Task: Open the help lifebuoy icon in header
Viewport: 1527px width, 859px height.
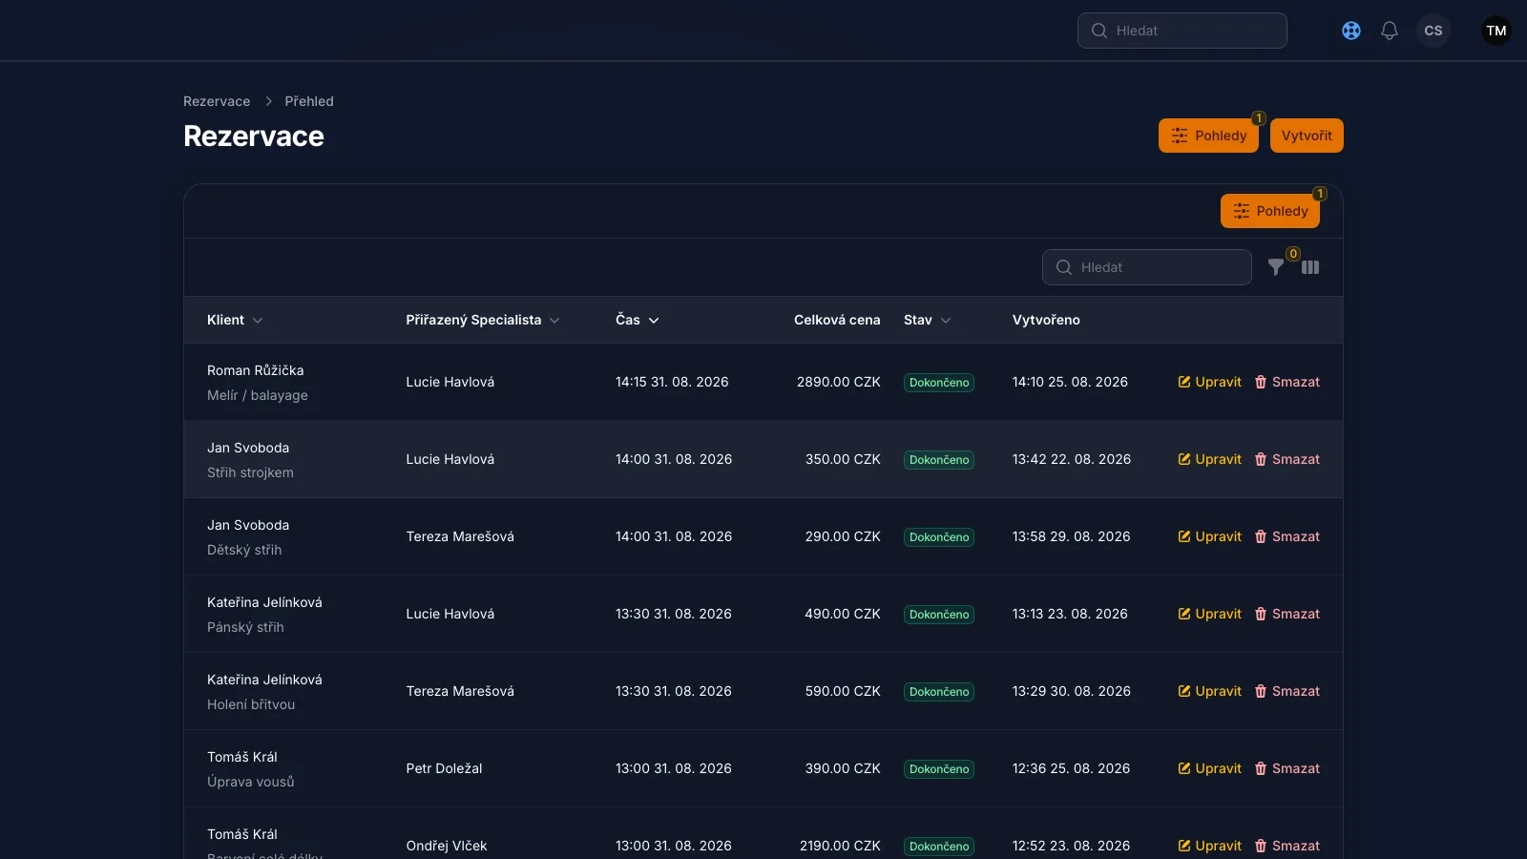Action: pyautogui.click(x=1351, y=31)
